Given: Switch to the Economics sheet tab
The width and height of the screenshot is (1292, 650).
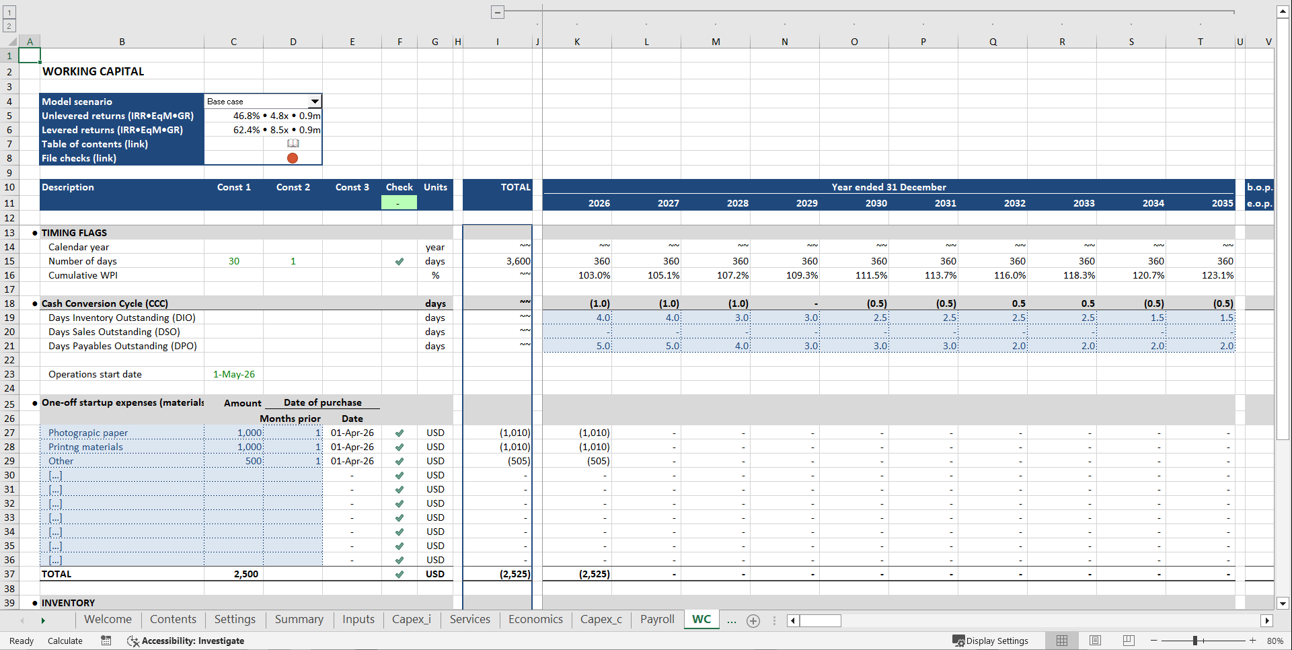Looking at the screenshot, I should pyautogui.click(x=535, y=619).
